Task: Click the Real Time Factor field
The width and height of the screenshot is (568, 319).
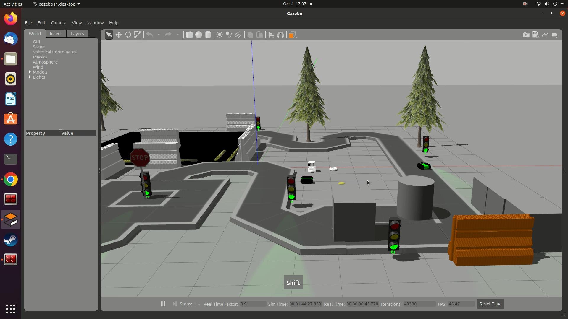Action: coord(253,304)
